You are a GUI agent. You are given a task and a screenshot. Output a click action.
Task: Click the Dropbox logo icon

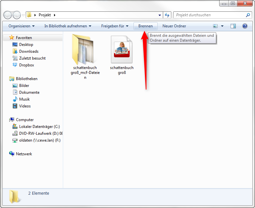click(x=15, y=65)
